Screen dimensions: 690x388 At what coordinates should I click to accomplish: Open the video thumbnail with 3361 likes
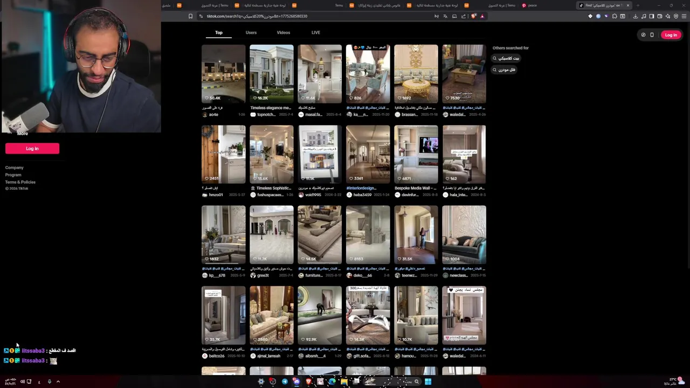click(x=368, y=154)
